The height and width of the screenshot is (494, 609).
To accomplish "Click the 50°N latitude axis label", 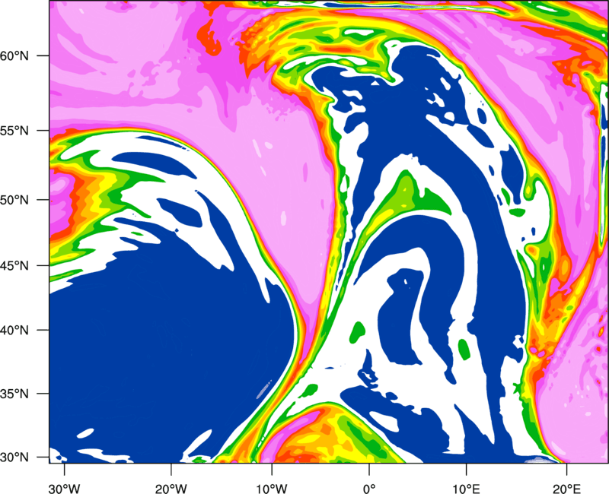I will coord(14,201).
